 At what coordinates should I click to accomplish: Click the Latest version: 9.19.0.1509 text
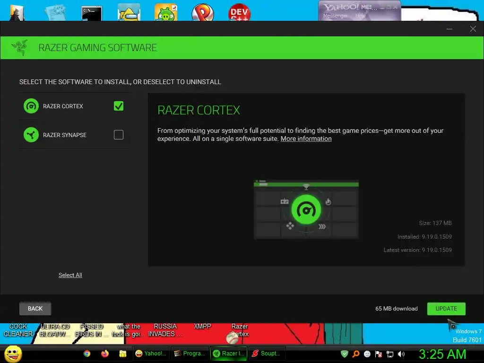coord(418,250)
